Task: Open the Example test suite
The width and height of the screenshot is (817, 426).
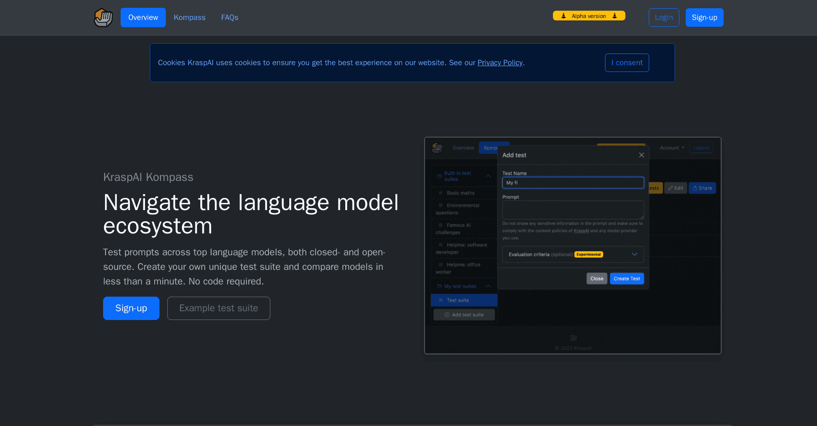Action: [219, 308]
